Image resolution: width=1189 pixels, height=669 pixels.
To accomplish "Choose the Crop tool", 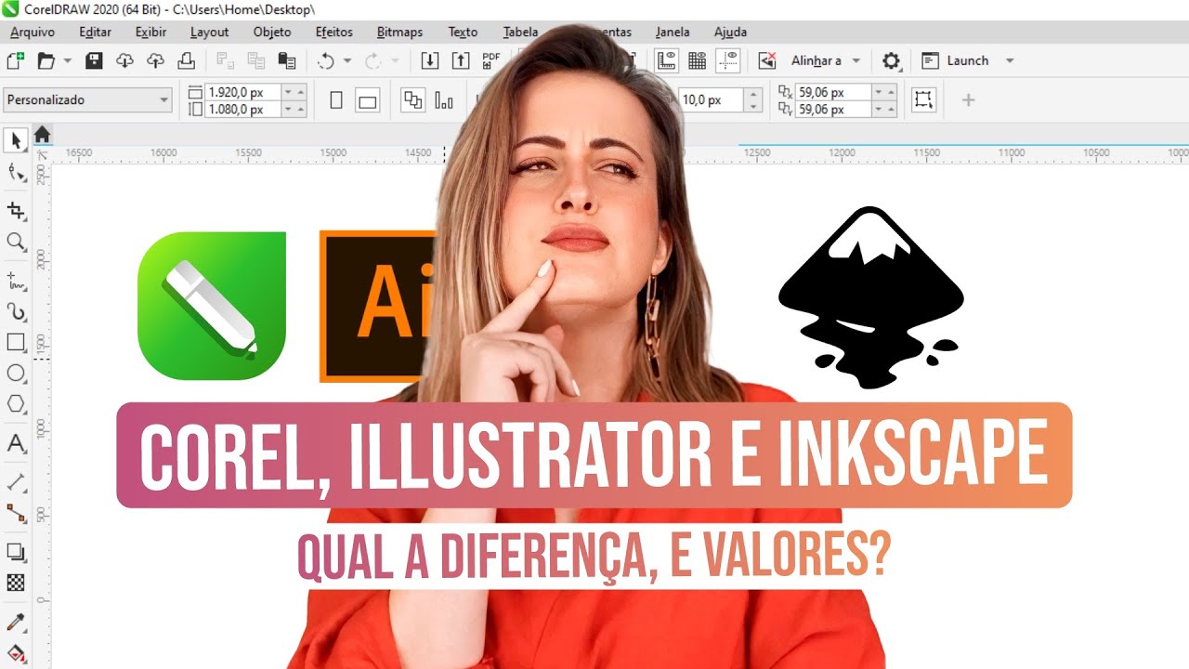I will point(16,210).
